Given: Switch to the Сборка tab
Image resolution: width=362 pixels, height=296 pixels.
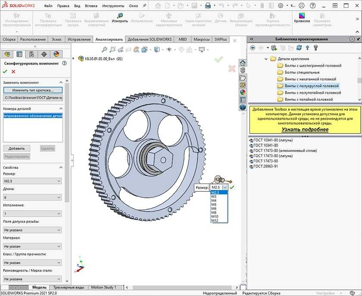Looking at the screenshot, I should click(x=9, y=39).
